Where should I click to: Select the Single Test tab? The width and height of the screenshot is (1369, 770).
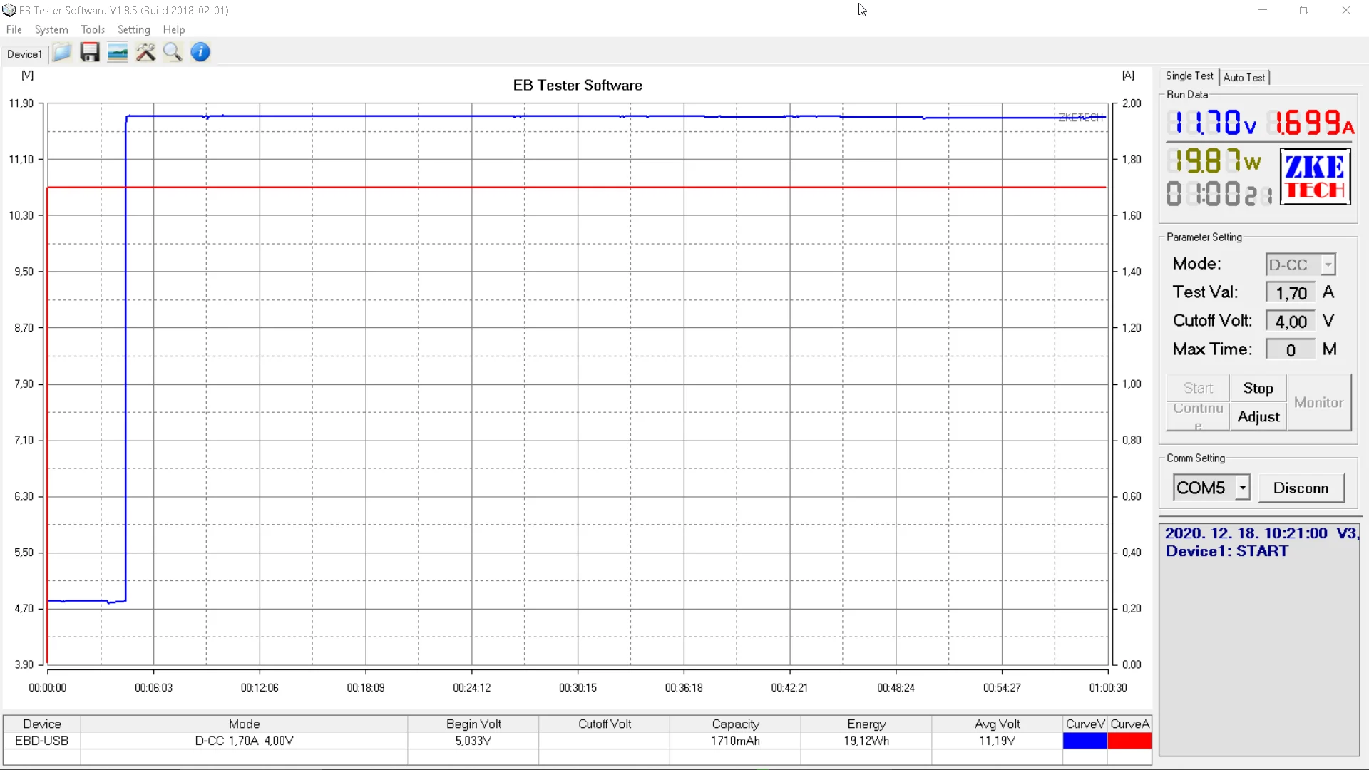1189,76
